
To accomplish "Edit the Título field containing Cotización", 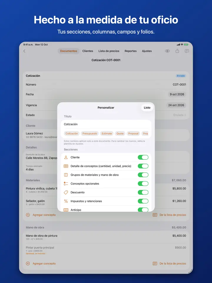I will 106,124.
